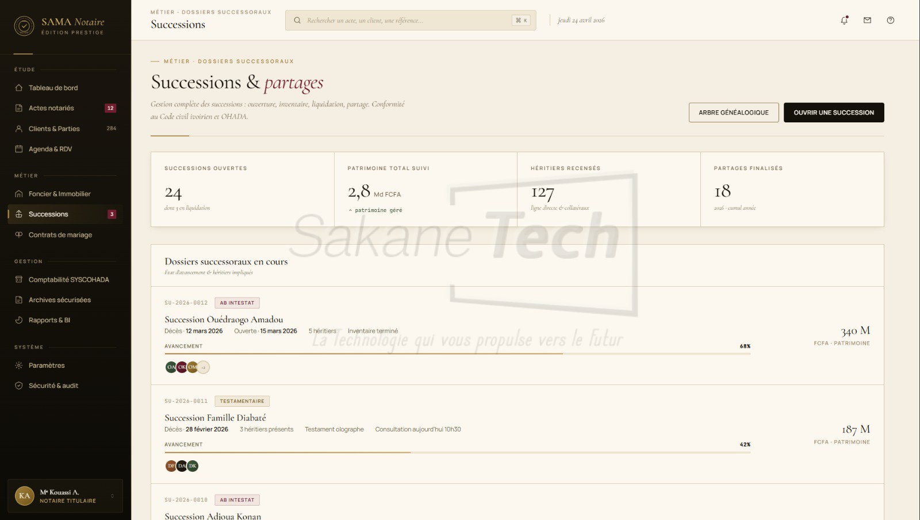
Task: Click the Partages finalisés 18 card
Action: pyautogui.click(x=792, y=189)
